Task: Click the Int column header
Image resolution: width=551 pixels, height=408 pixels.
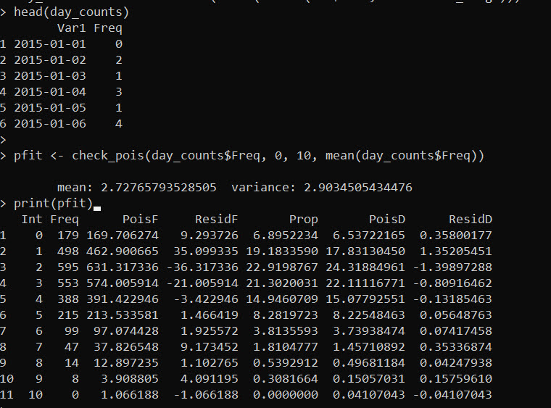Action: pos(32,220)
